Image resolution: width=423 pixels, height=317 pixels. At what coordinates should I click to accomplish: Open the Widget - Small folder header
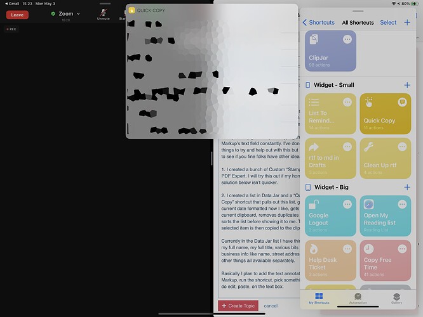pyautogui.click(x=333, y=85)
